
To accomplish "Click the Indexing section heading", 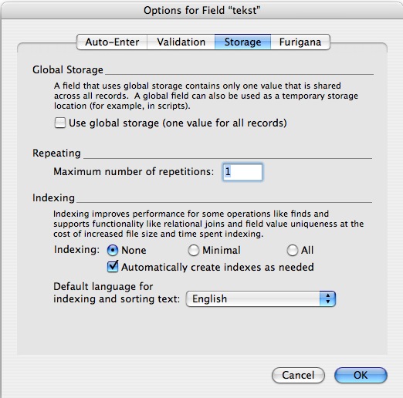I will pyautogui.click(x=53, y=197).
